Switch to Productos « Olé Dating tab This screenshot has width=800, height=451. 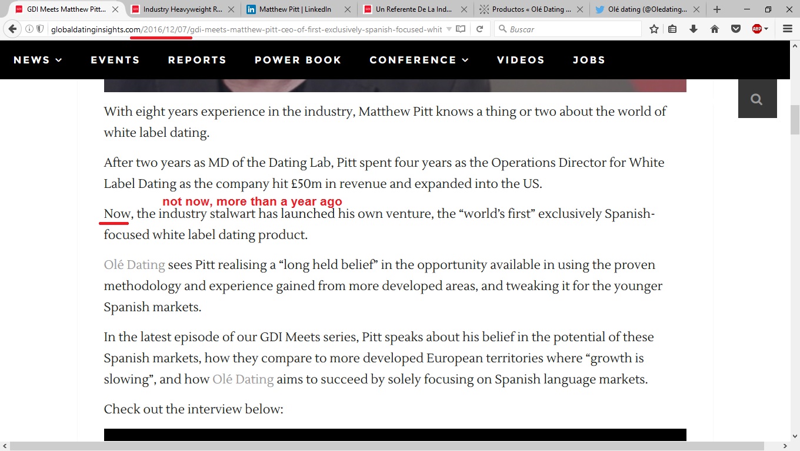click(532, 9)
